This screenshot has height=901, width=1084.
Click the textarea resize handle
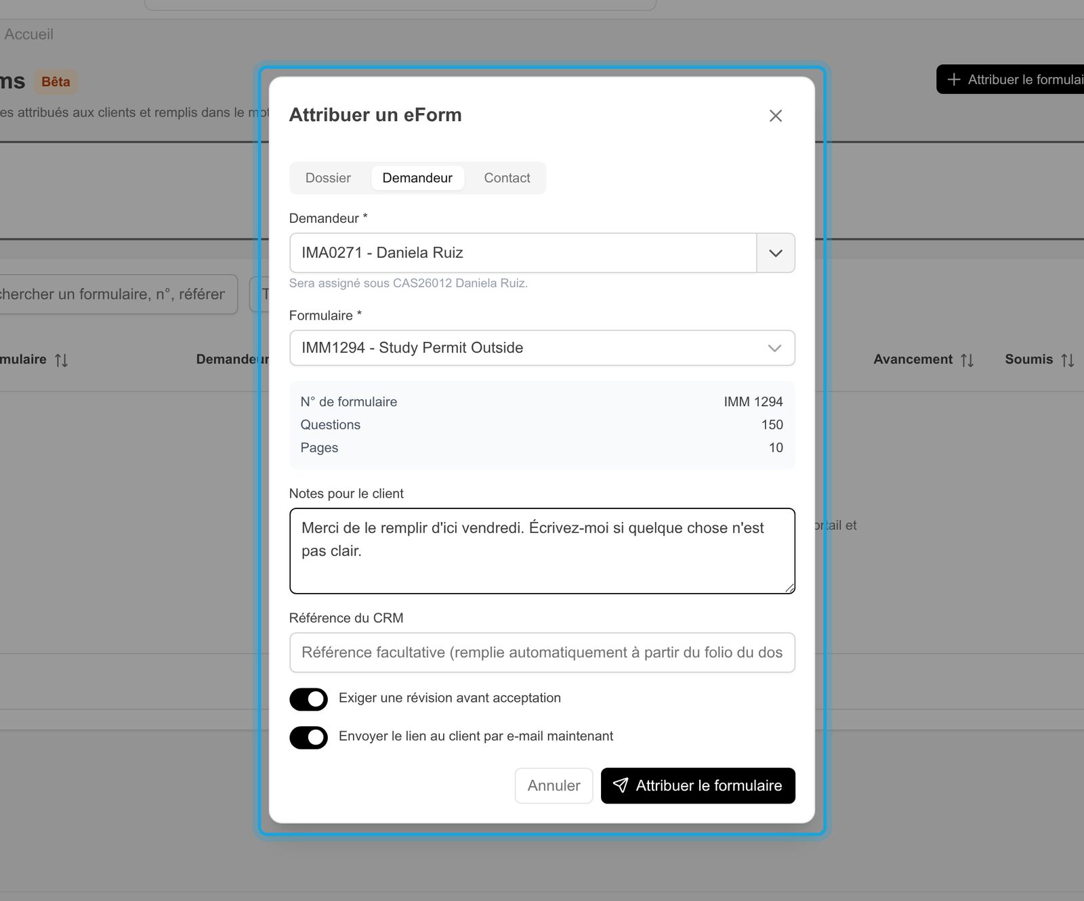789,588
